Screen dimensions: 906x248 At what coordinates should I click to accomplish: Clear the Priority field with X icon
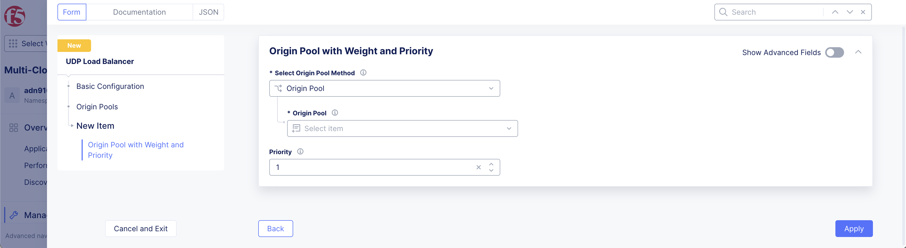click(x=478, y=167)
